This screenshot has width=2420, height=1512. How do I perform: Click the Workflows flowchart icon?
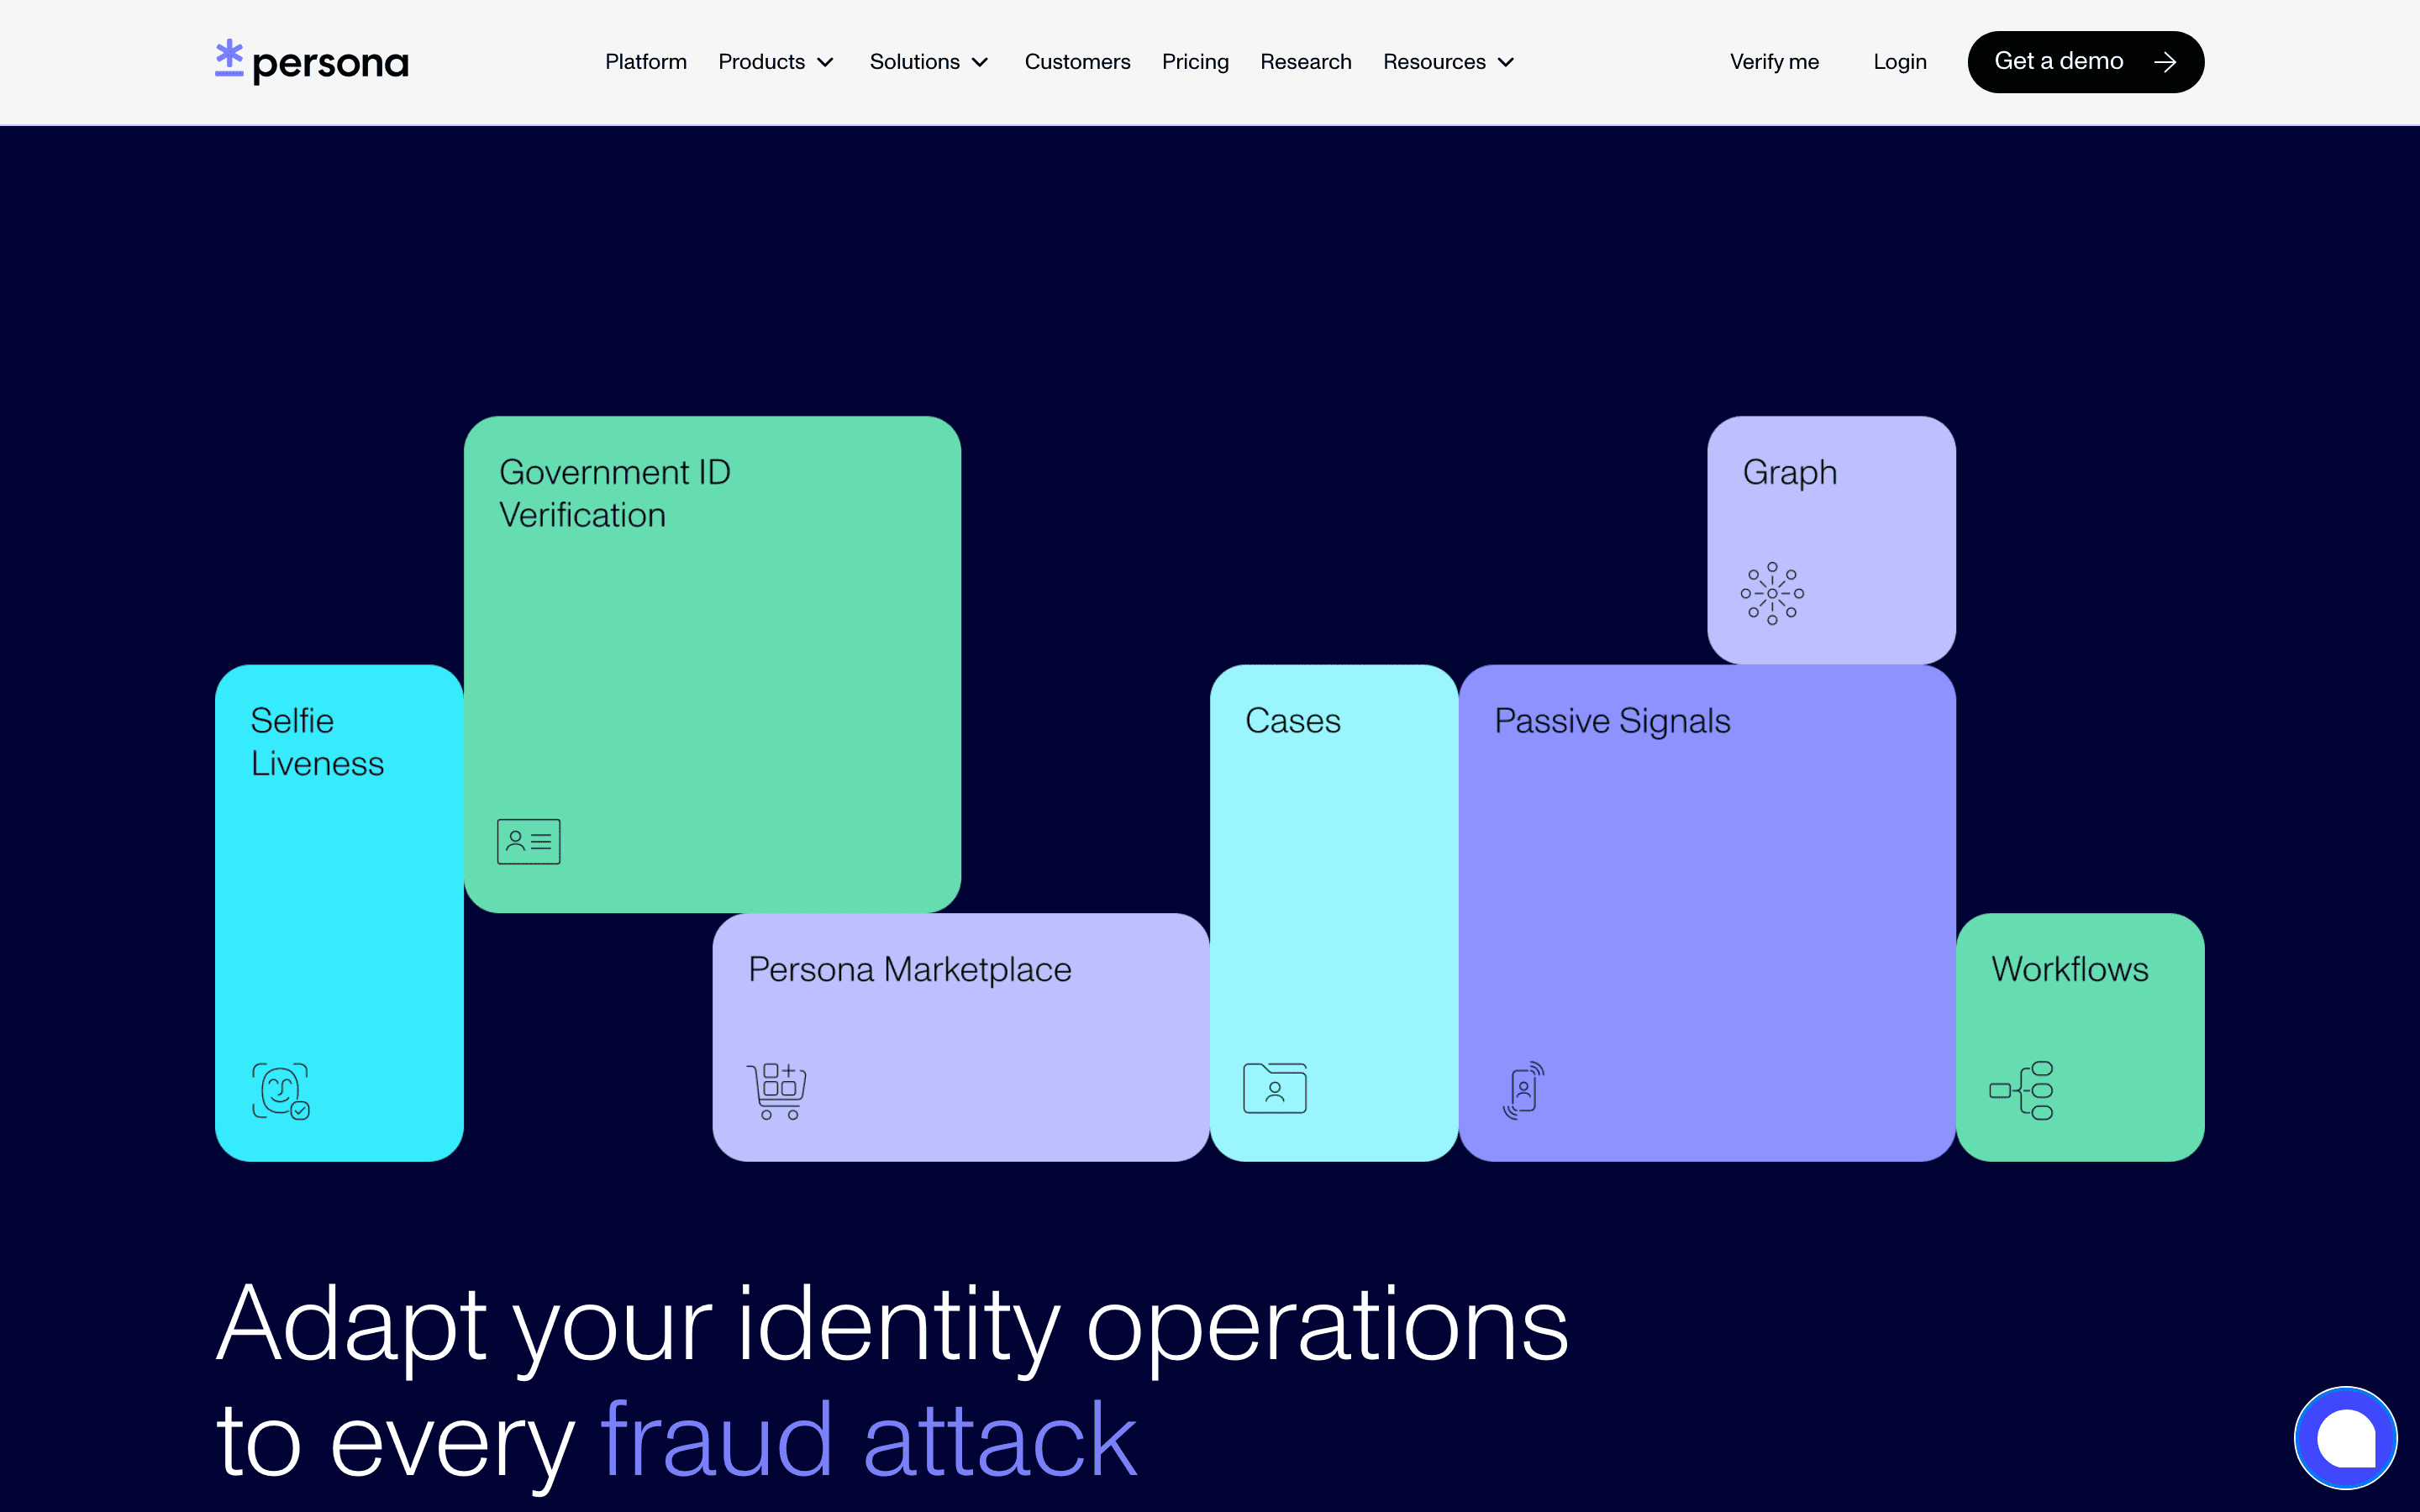pyautogui.click(x=2021, y=1090)
